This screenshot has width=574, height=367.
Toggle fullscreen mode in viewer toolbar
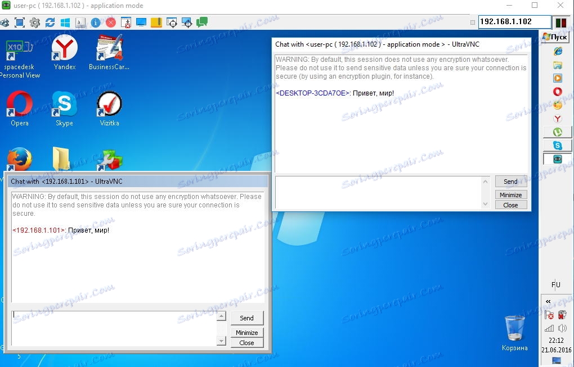tap(19, 22)
